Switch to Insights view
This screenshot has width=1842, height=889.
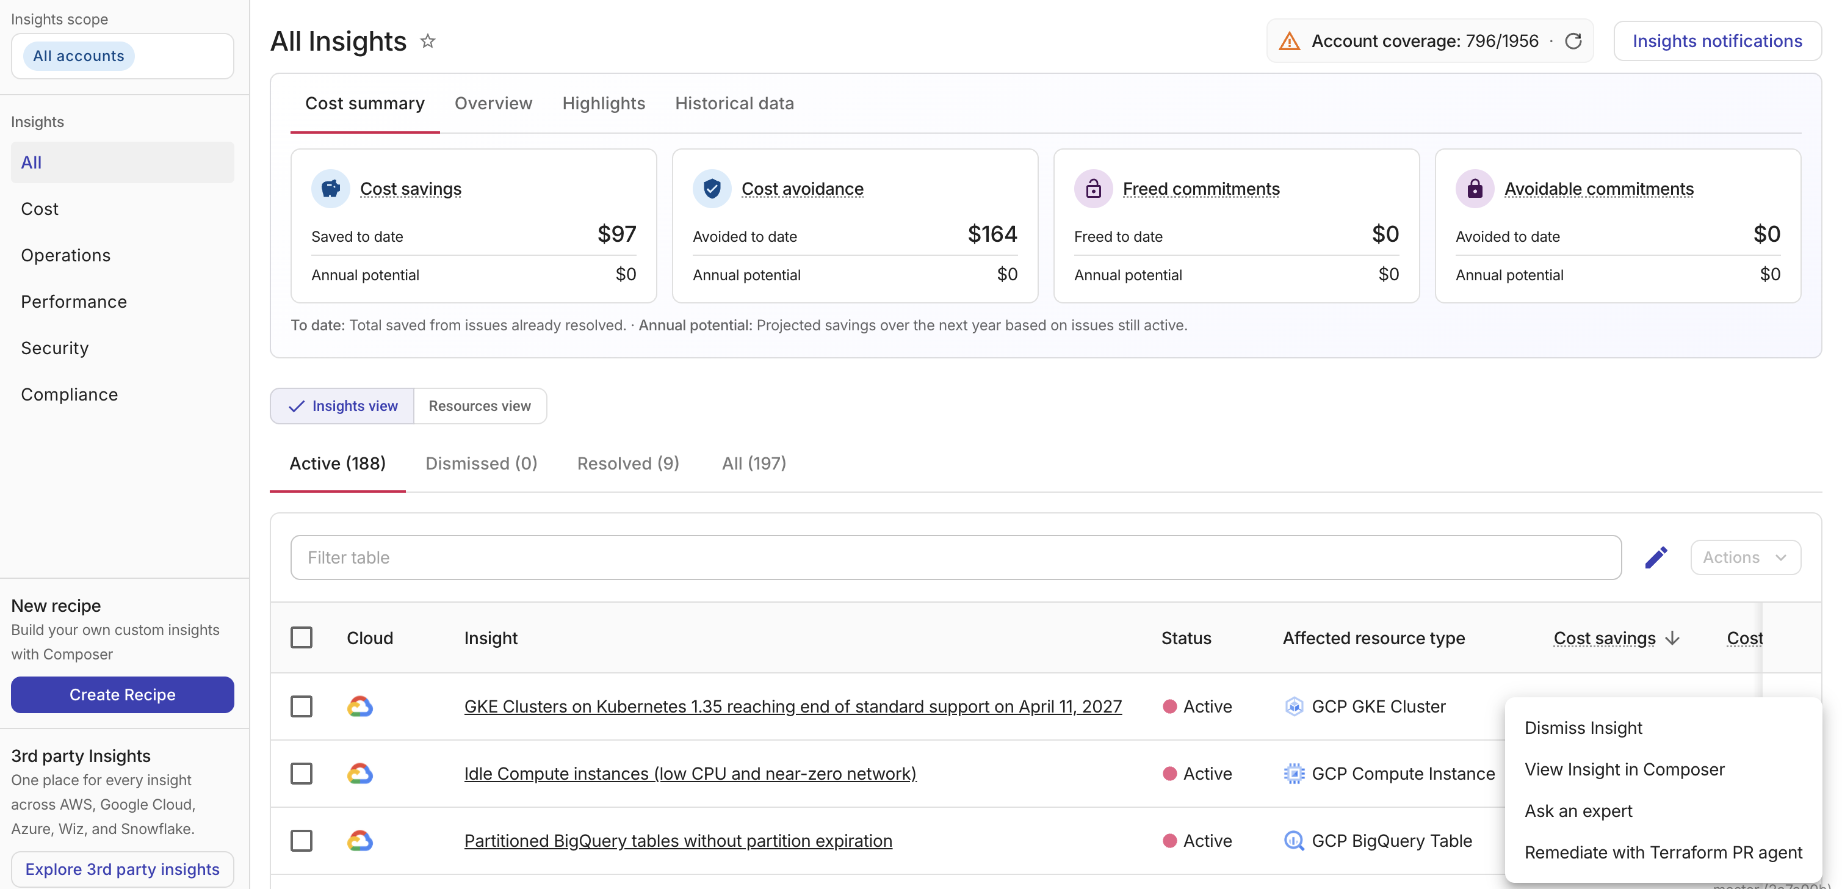coord(342,406)
